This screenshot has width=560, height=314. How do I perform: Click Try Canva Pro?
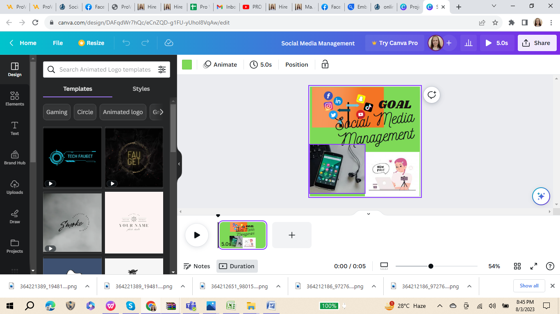click(x=394, y=43)
